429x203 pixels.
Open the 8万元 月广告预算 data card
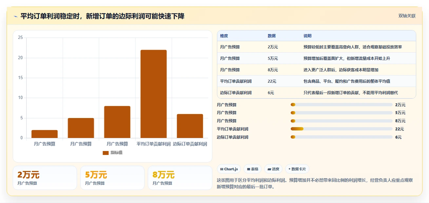[180, 178]
